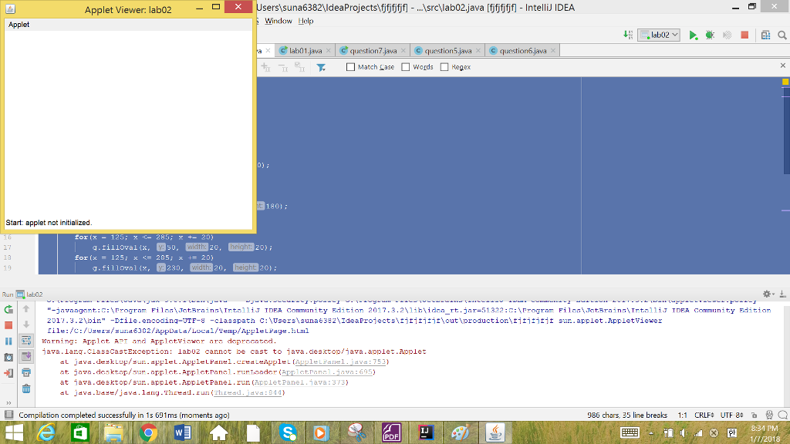Open the Help menu
Viewport: 790px width, 444px height.
[x=306, y=21]
